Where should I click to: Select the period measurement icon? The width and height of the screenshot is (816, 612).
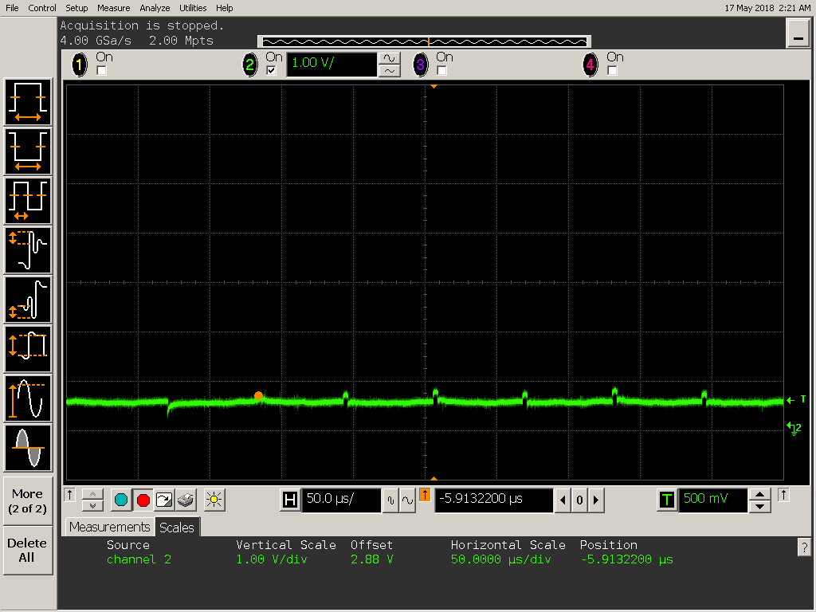click(x=28, y=200)
